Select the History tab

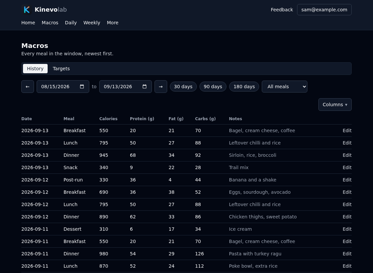[35, 69]
